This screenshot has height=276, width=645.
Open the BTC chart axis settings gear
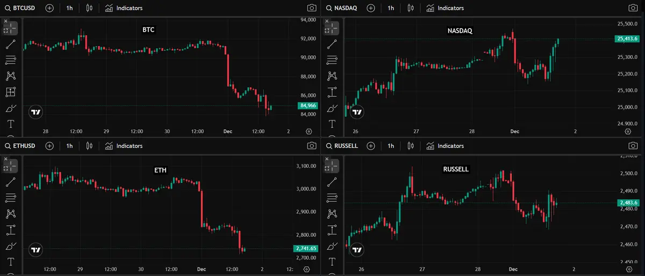coord(309,131)
